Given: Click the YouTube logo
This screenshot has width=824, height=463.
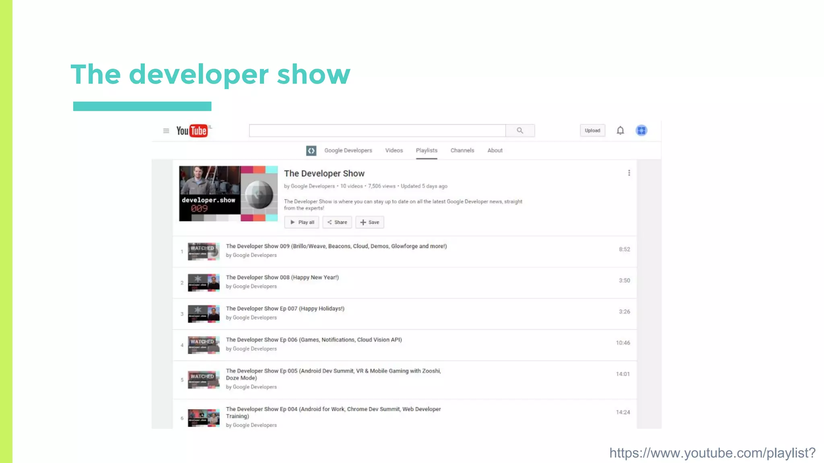Looking at the screenshot, I should pos(192,131).
